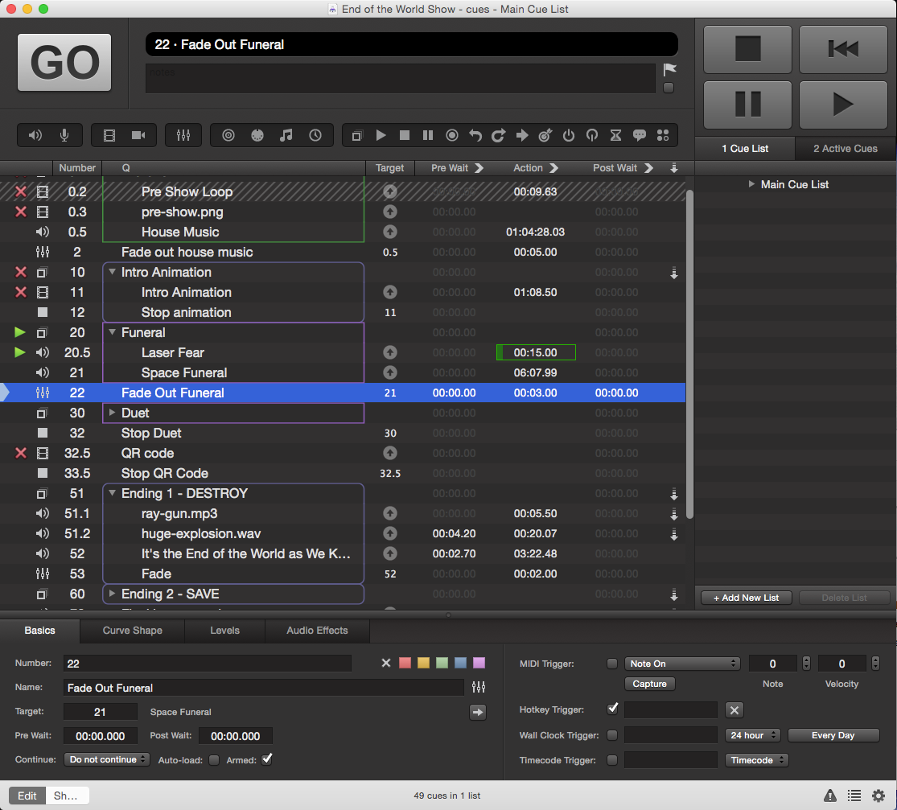Add a Wait cue (hourglass icon)
This screenshot has height=810, width=897.
(x=615, y=136)
